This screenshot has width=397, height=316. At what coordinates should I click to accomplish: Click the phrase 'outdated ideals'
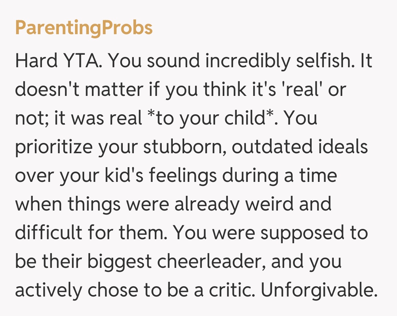point(300,147)
